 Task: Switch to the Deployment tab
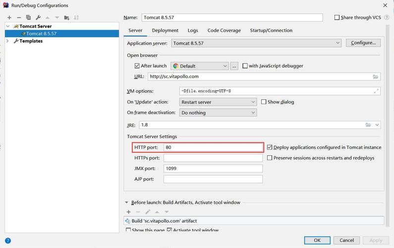(165, 30)
